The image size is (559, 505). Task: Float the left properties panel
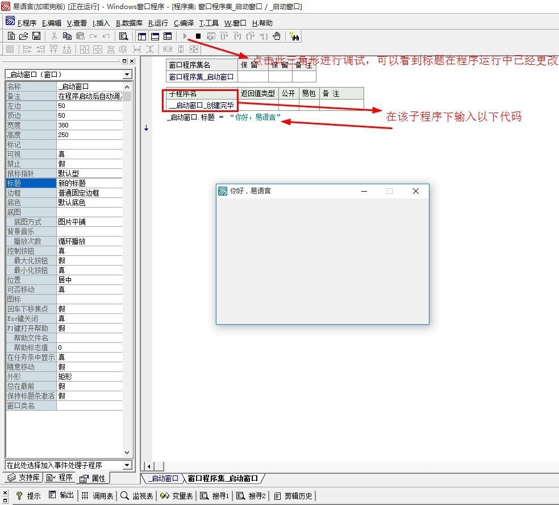[x=124, y=61]
